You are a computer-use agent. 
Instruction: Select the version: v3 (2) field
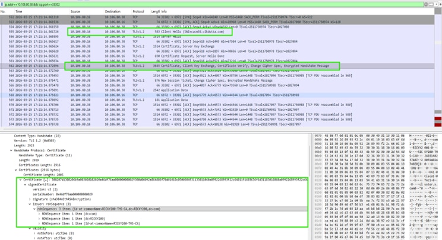coord(45,190)
